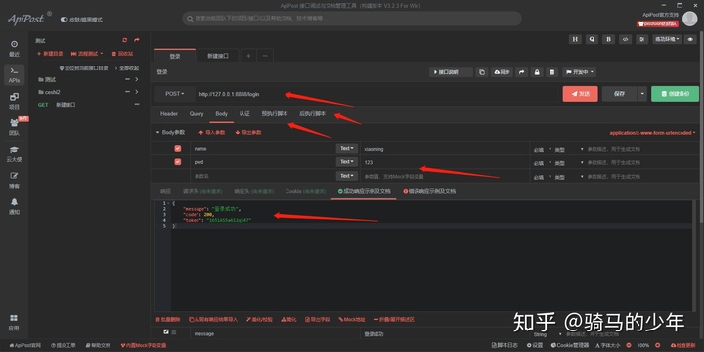Toggle the message field checkbox
The height and width of the screenshot is (352, 704).
coord(166,331)
